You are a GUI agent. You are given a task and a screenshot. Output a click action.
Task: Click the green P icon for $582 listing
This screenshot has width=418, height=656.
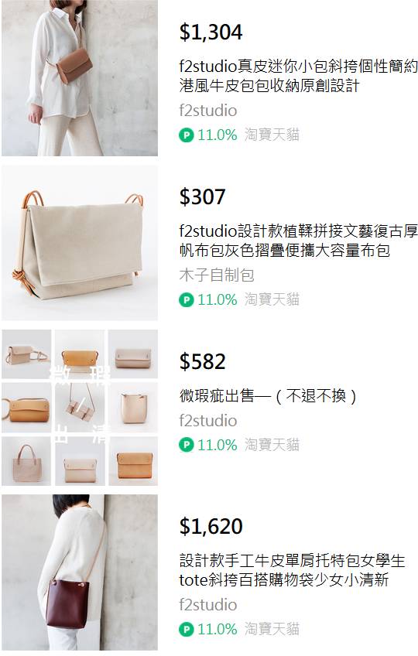(186, 445)
